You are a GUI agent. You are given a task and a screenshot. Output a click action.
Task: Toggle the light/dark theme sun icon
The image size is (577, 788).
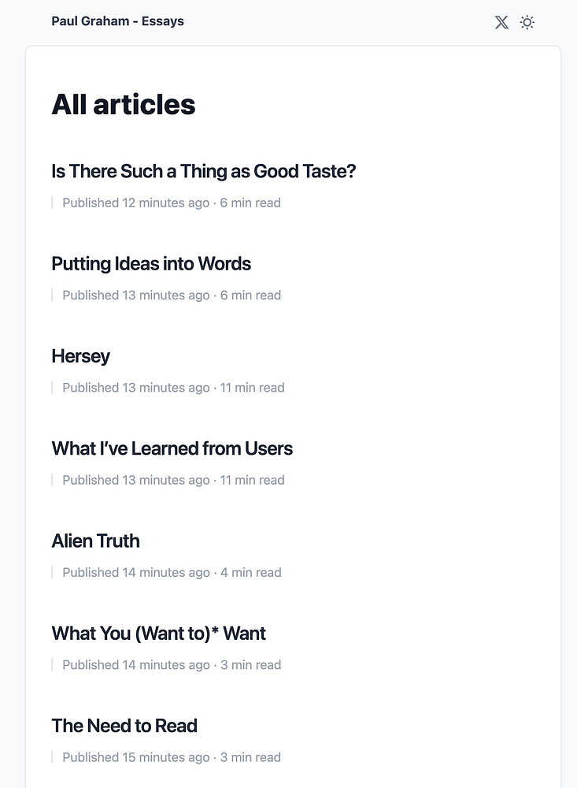527,22
